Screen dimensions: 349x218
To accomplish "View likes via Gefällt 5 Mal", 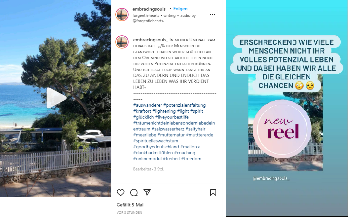I will coord(130,205).
